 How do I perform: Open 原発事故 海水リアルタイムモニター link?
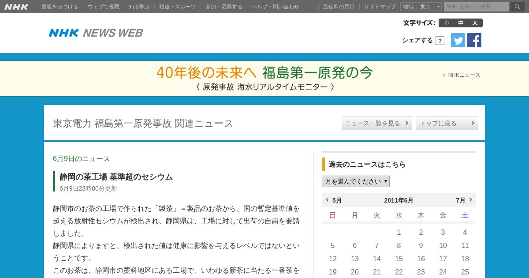point(265,87)
